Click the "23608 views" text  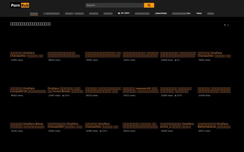167,60
